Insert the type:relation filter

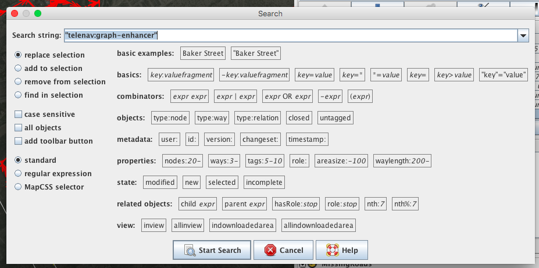tap(258, 118)
